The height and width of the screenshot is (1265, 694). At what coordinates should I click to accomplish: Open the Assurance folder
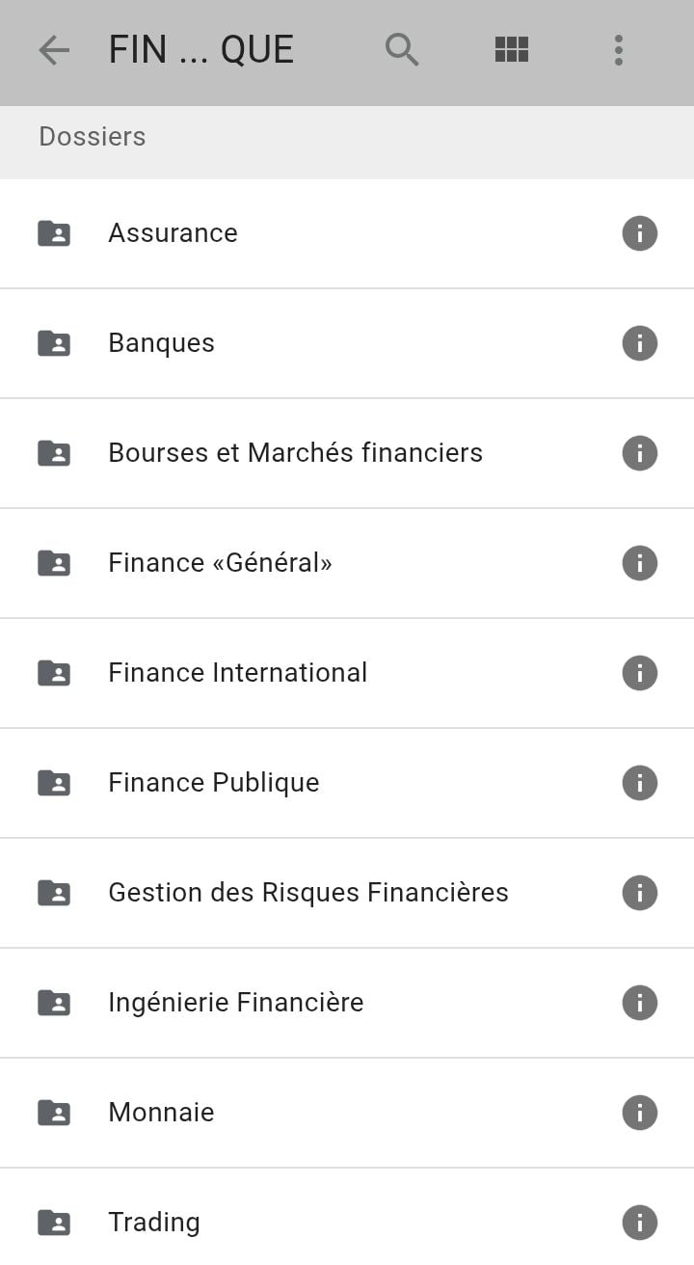tap(173, 233)
